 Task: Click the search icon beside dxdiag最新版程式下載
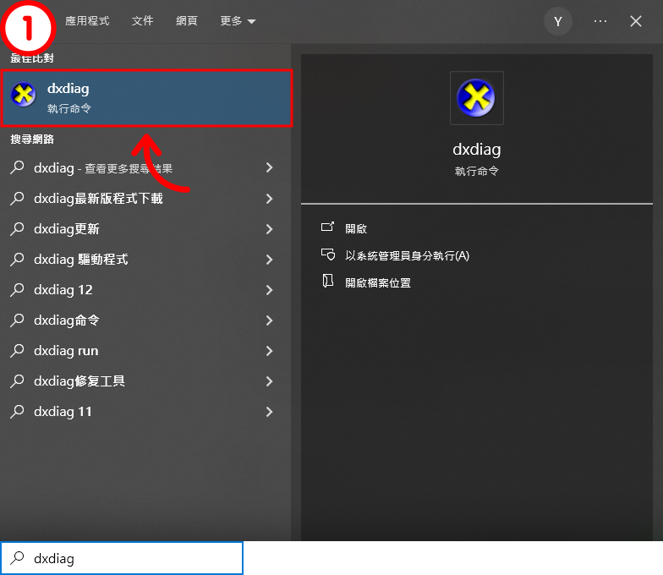pyautogui.click(x=17, y=198)
